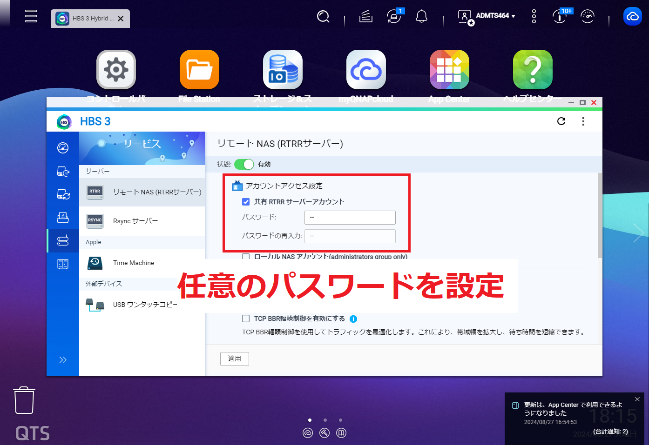
Task: Click the (合計通知: 2) notification count
Action: point(610,432)
